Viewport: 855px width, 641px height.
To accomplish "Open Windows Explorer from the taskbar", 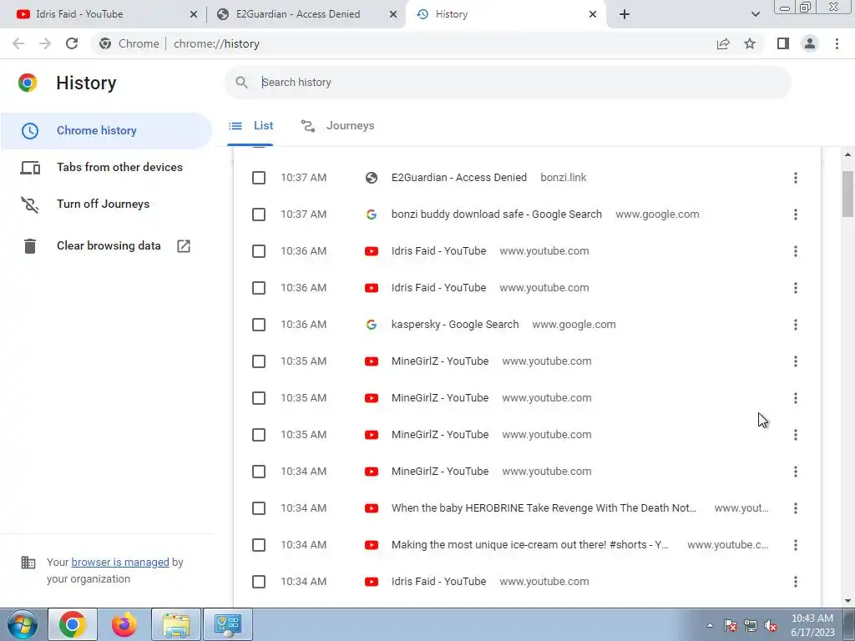I will click(x=176, y=624).
